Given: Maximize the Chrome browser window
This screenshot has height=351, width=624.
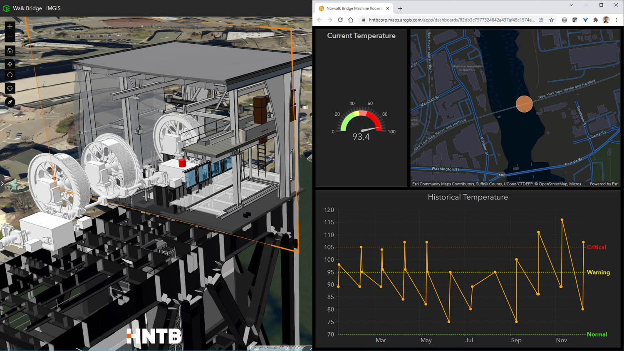Looking at the screenshot, I should tap(601, 5).
